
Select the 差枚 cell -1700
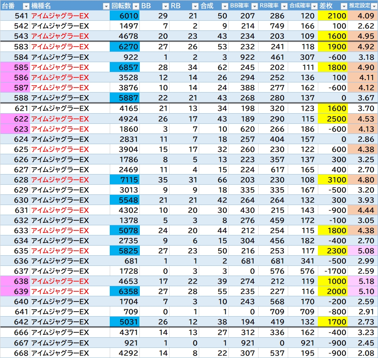(x=332, y=271)
